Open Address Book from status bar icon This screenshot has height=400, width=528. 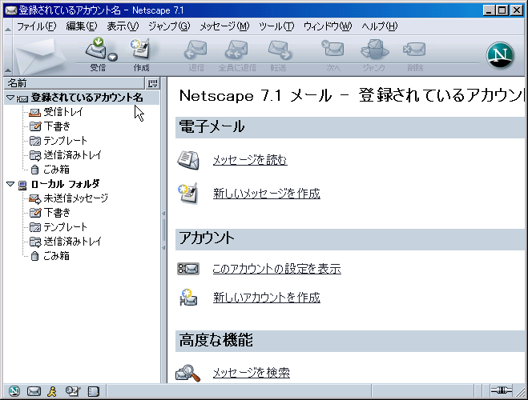point(93,391)
